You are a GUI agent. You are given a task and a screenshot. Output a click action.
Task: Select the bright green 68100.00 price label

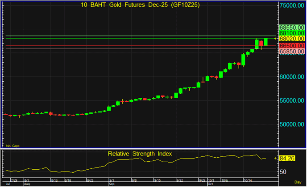pos(292,33)
